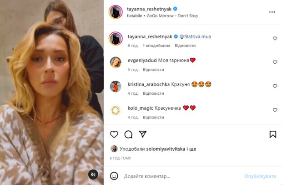Screen dimensions: 282x185
Task: Reply to kolo_magic's comment via Відповісти
Action: tap(153, 118)
